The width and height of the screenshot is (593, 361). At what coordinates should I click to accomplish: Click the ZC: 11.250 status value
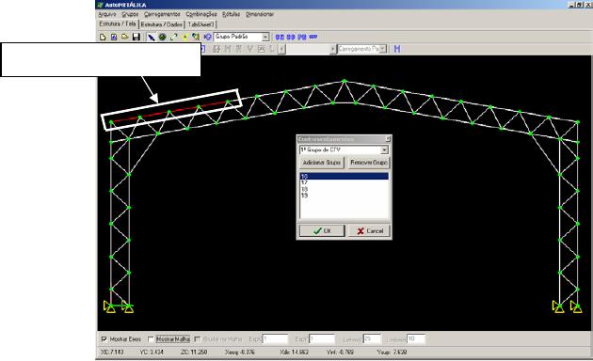coord(194,353)
